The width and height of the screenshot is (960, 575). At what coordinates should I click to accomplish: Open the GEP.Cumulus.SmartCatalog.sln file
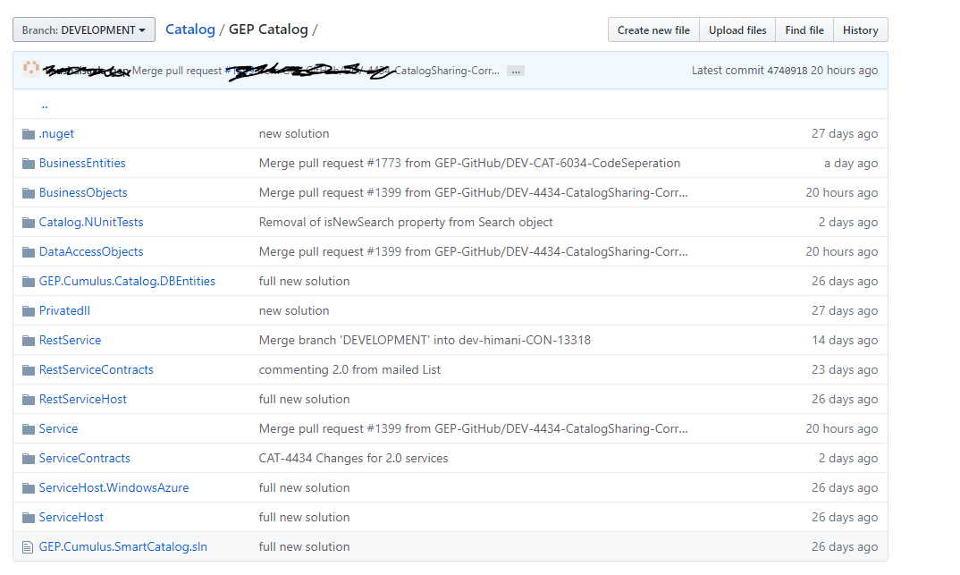tap(123, 546)
